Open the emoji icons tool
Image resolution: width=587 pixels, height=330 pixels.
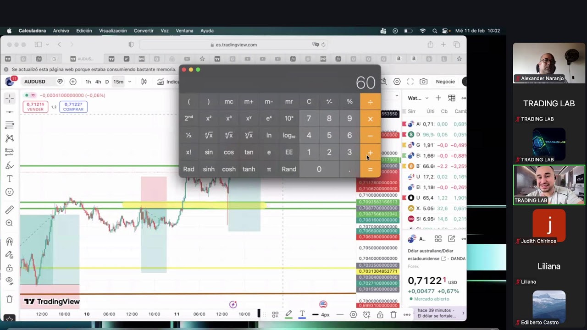(x=10, y=192)
